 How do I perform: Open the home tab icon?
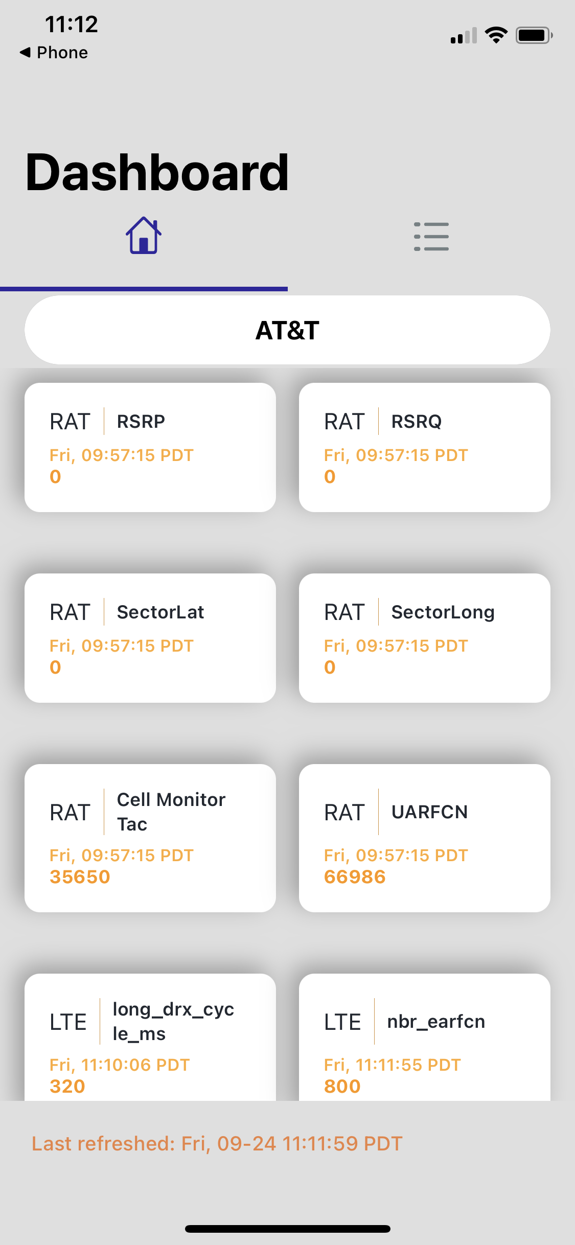click(144, 236)
